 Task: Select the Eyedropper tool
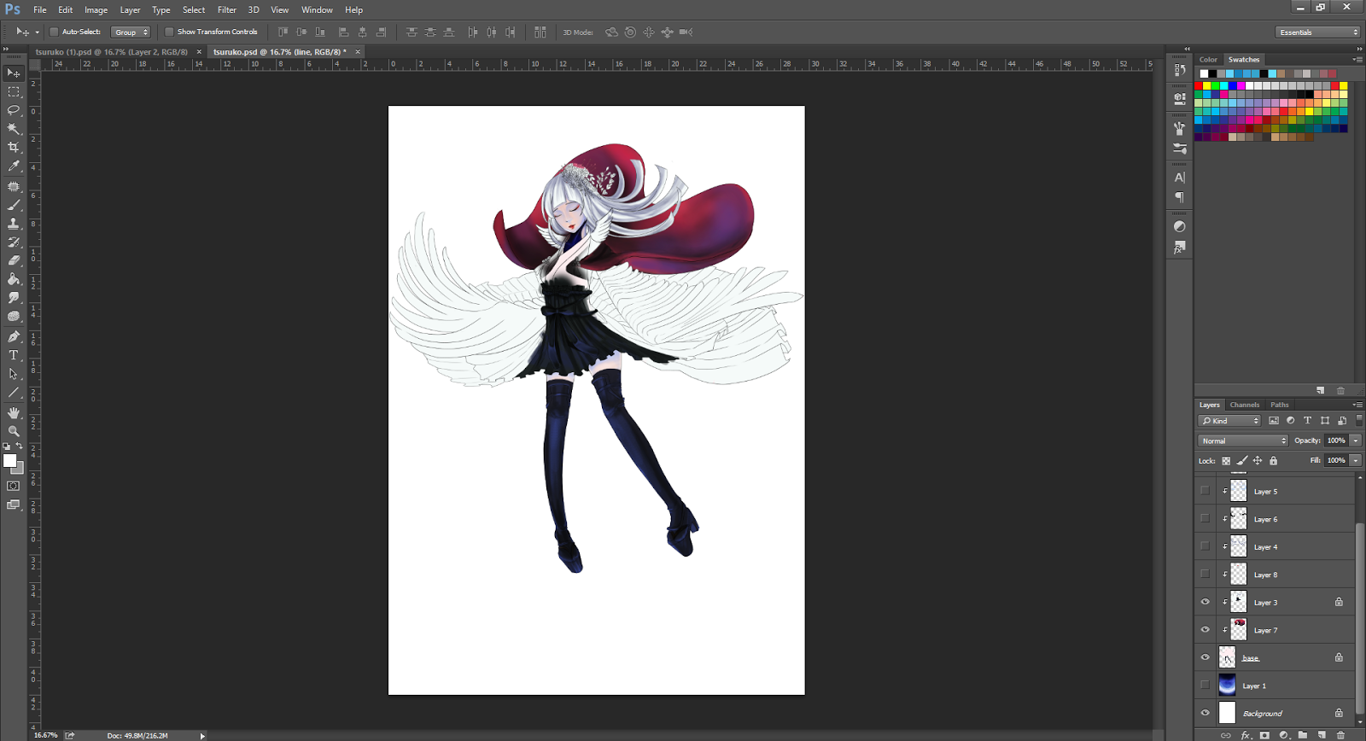14,166
